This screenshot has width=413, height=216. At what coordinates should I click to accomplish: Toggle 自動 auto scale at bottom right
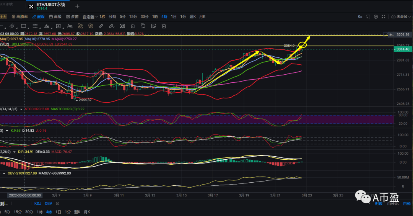(x=406, y=204)
